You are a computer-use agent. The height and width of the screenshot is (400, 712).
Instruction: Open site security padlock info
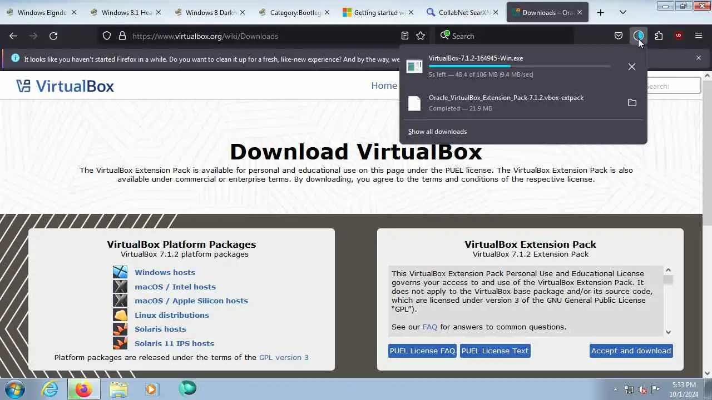[x=122, y=36]
